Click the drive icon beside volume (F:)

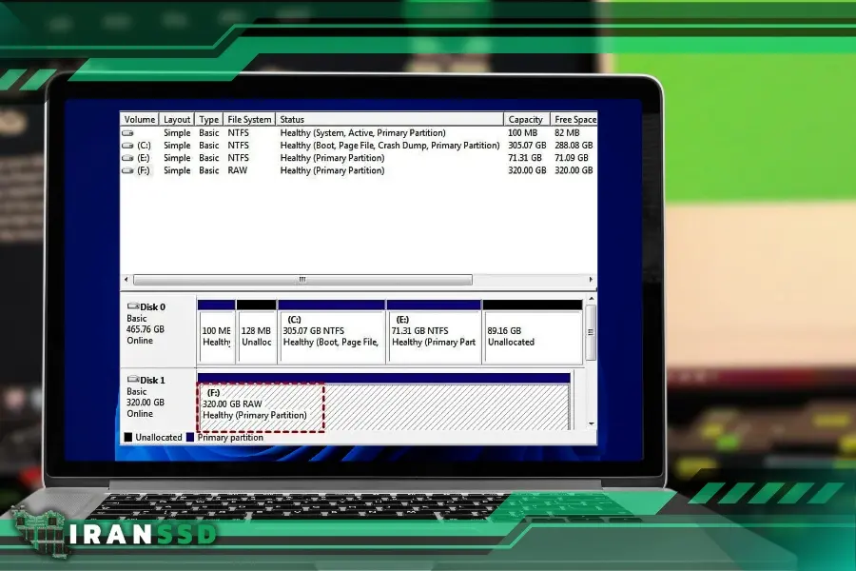[x=128, y=170]
